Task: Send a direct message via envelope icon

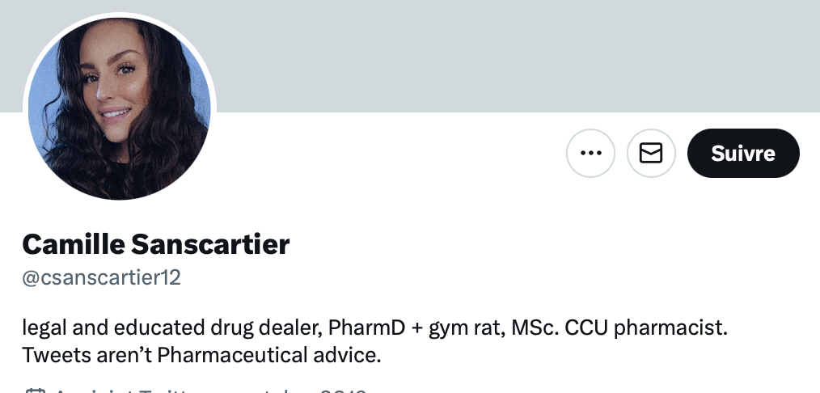Action: click(651, 153)
